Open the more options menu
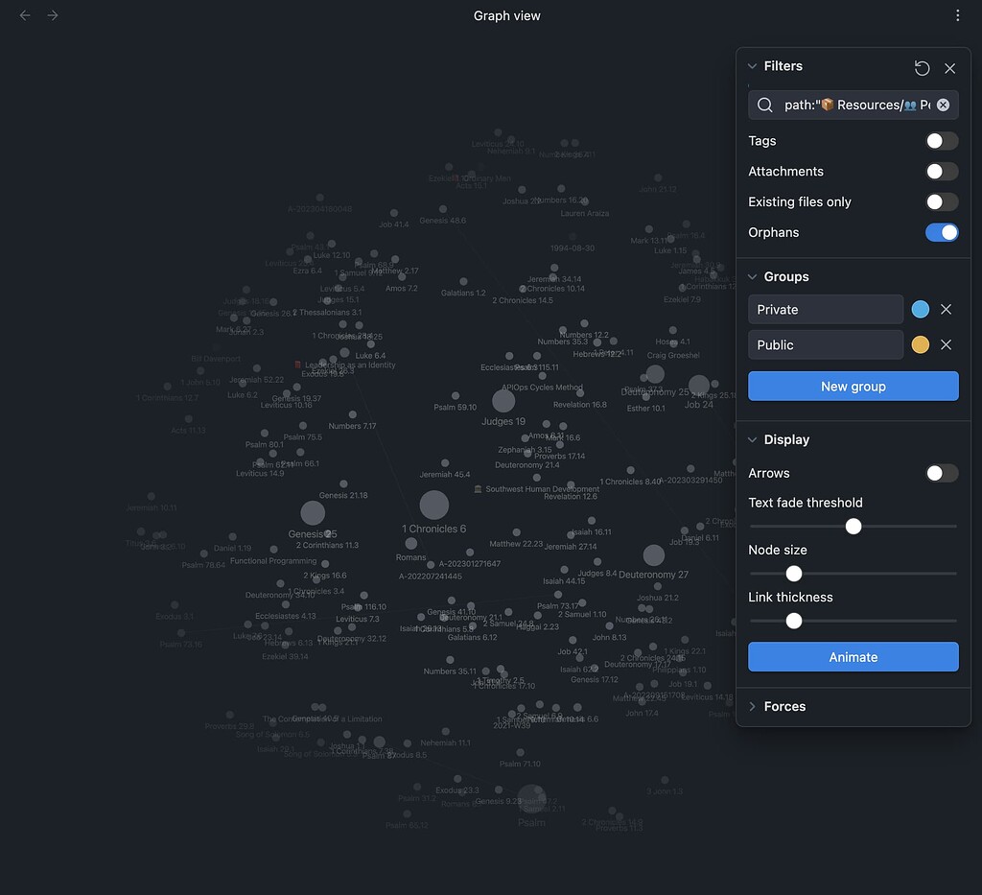The image size is (982, 895). click(957, 15)
